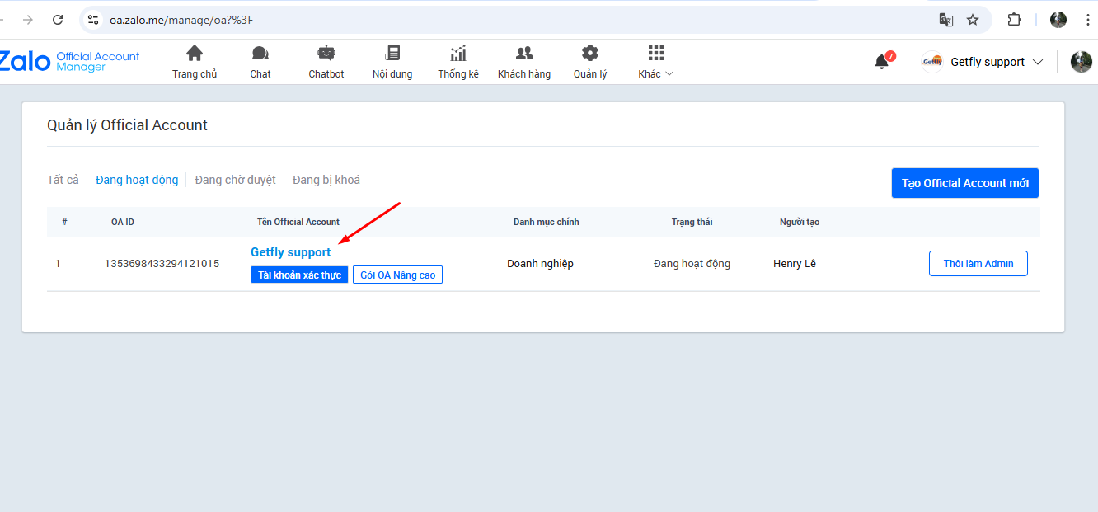The height and width of the screenshot is (512, 1098).
Task: Click the Người tạo column header
Action: [800, 222]
